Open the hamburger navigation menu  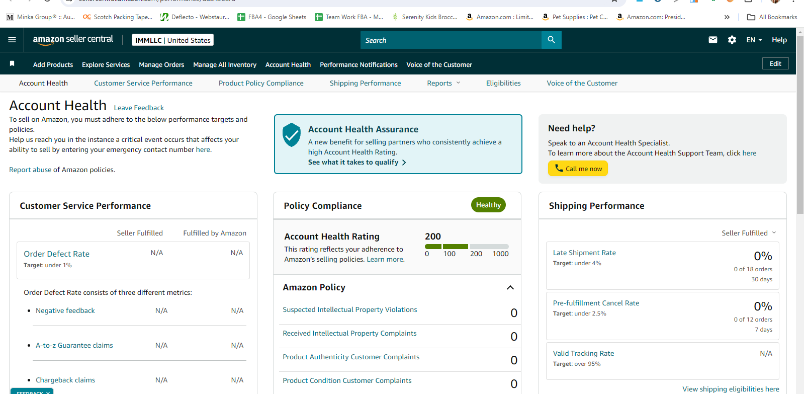point(12,40)
